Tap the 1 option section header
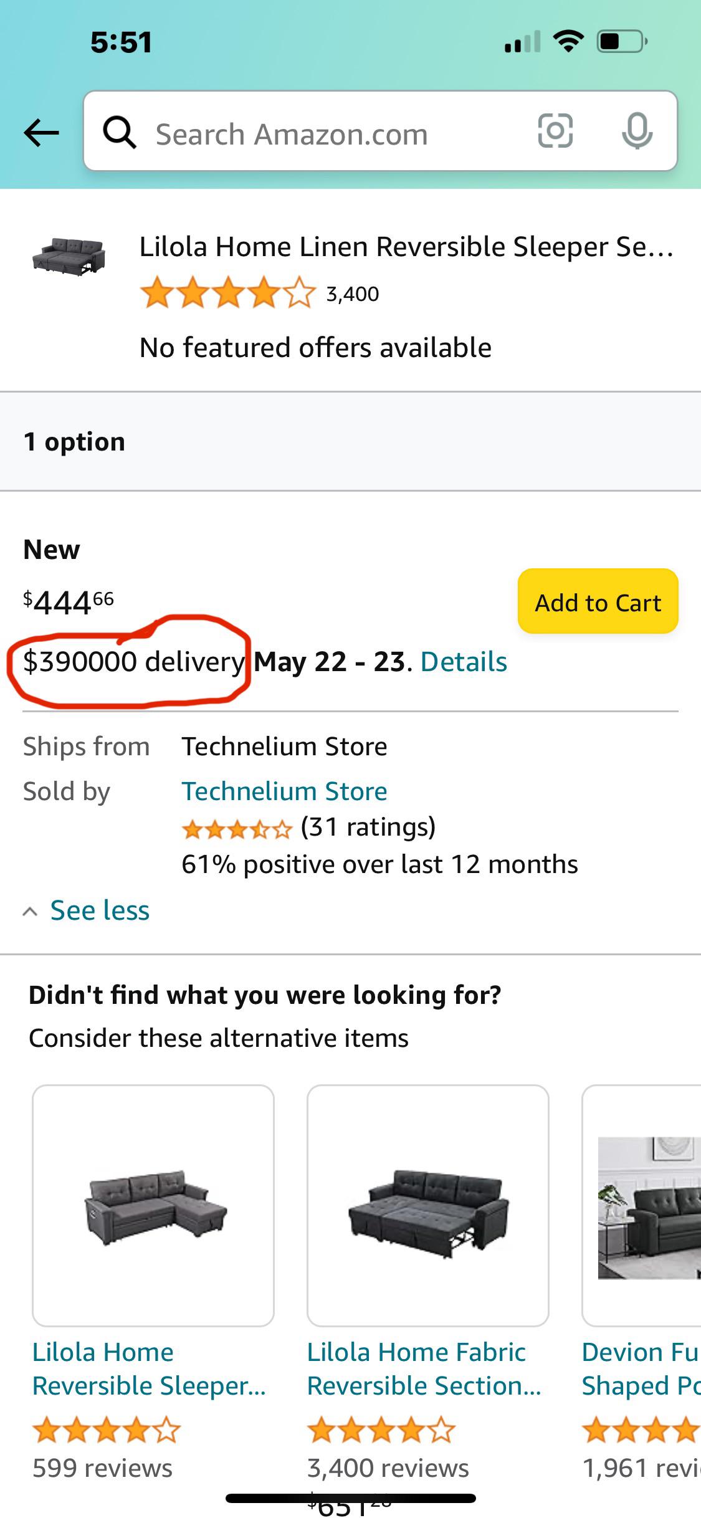Image resolution: width=701 pixels, height=1518 pixels. 74,441
